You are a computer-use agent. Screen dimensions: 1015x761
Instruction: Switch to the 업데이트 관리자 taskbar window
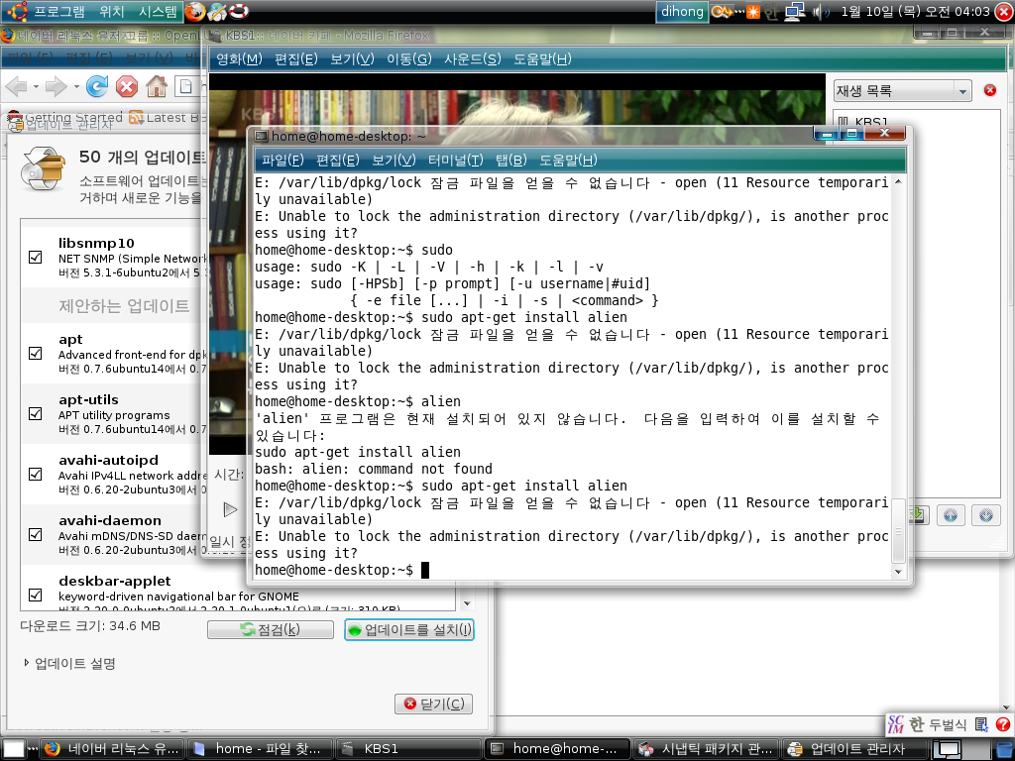pos(854,749)
